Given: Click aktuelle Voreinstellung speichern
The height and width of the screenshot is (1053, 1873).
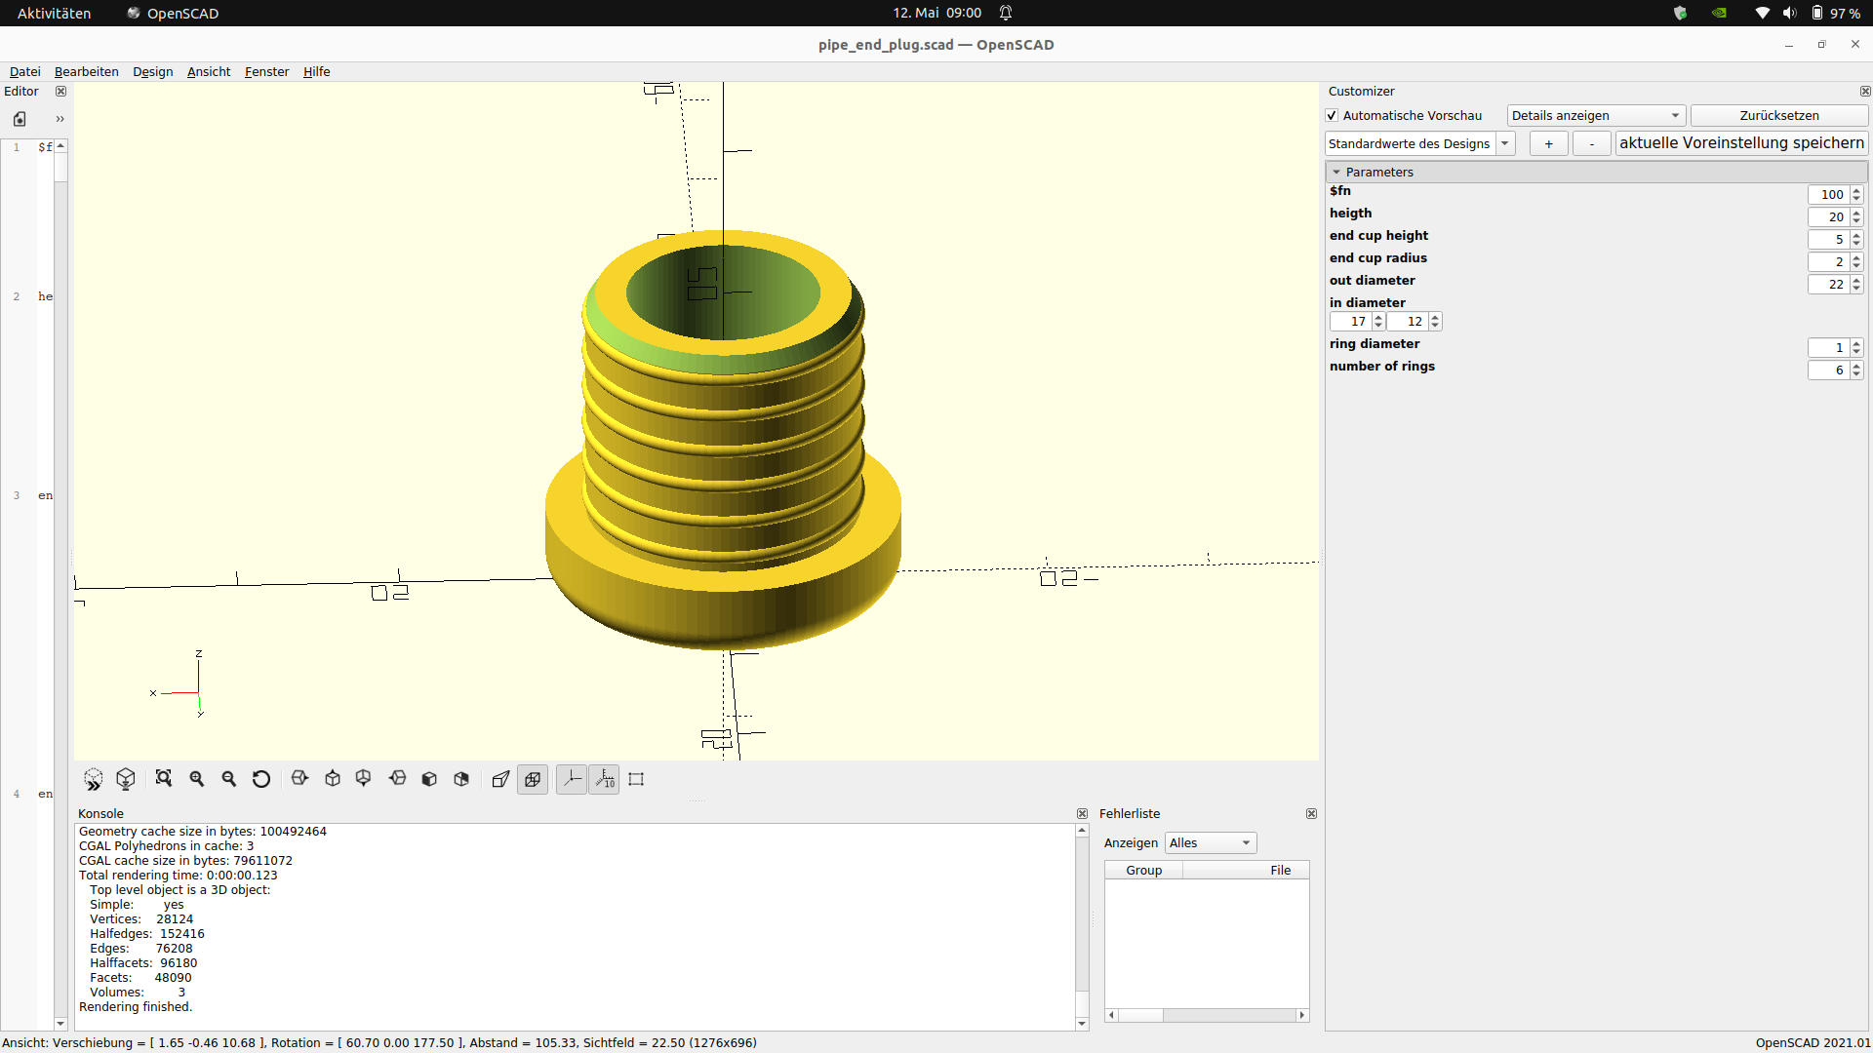Looking at the screenshot, I should point(1741,142).
